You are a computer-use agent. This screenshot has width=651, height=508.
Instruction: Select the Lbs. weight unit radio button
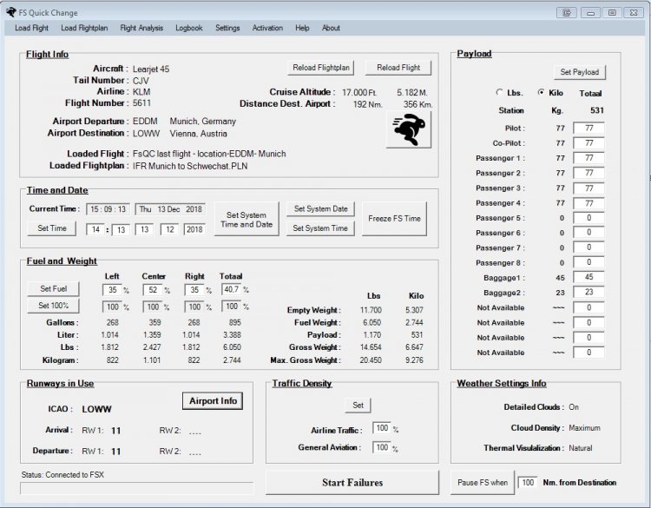pos(499,92)
